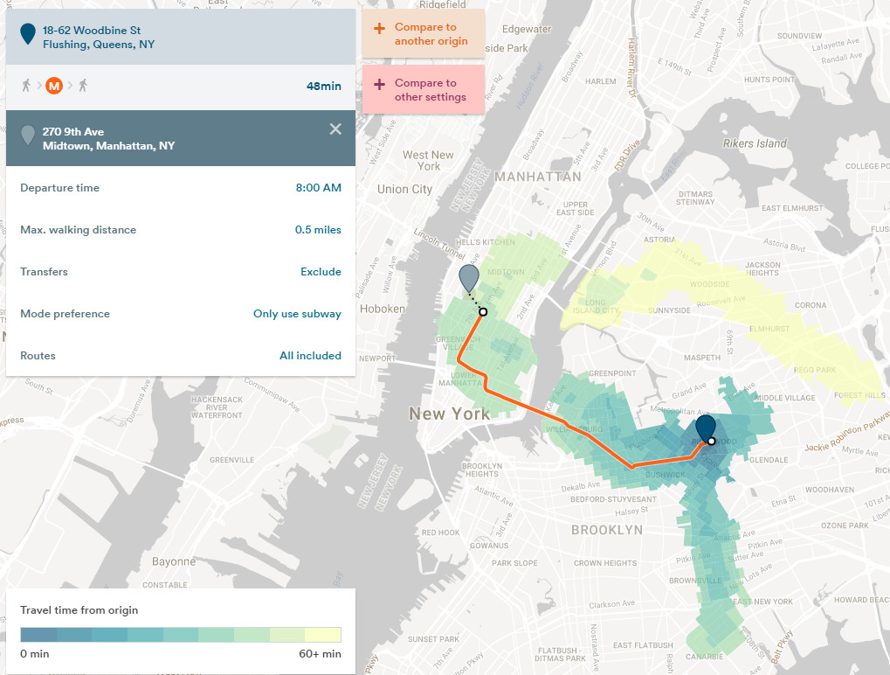Select the walking leg icon before the subway

coord(26,86)
